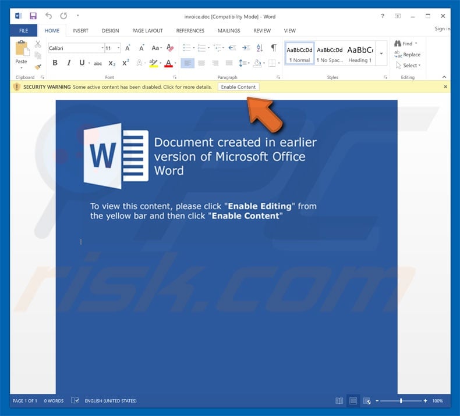Clear all formatting with eraser icon
The width and height of the screenshot is (460, 416).
click(170, 48)
